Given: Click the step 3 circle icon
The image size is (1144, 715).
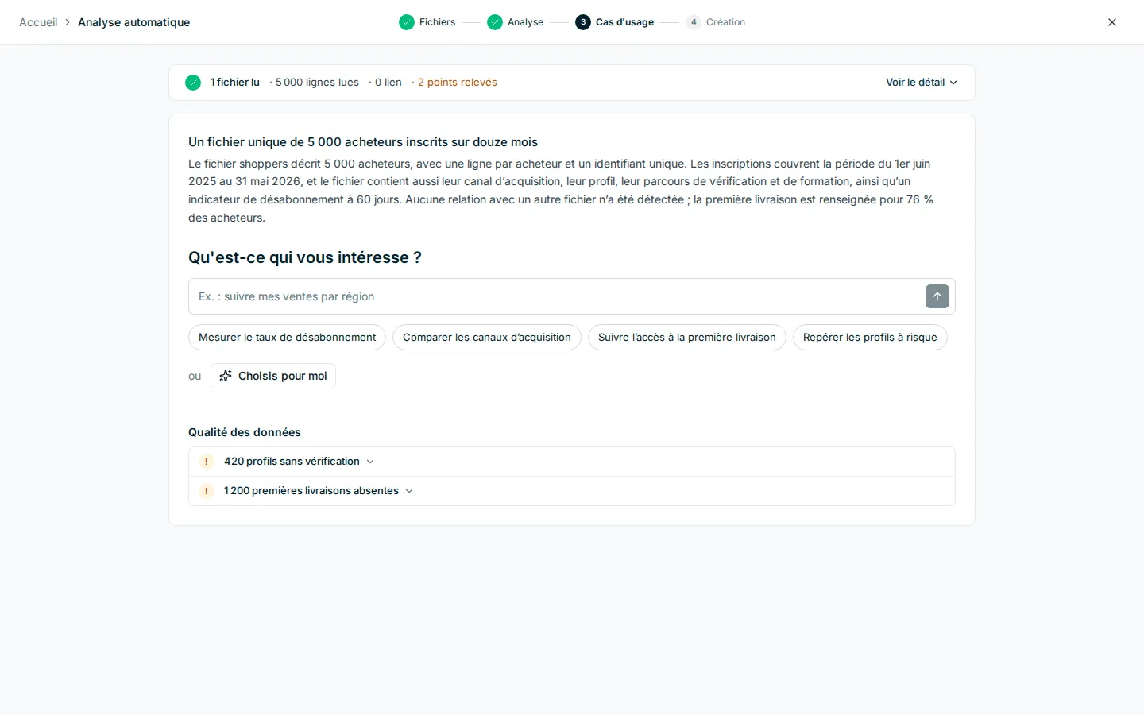Looking at the screenshot, I should point(583,22).
